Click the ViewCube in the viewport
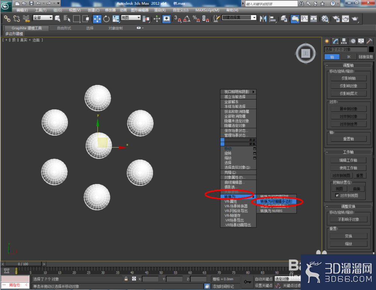Viewport: 376px width, 290px height. click(x=306, y=53)
